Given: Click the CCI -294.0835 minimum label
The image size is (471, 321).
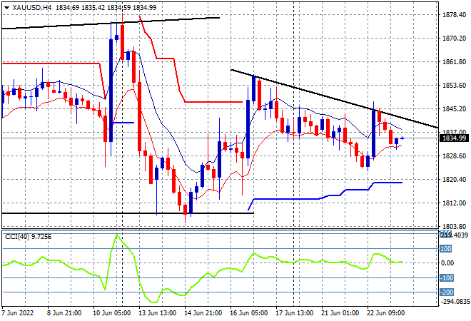Looking at the screenshot, I should tap(455, 301).
